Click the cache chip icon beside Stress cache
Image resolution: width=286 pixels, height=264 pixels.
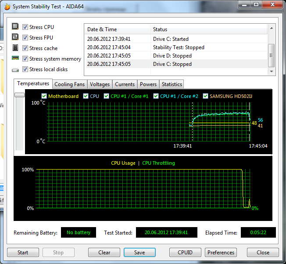click(x=15, y=47)
